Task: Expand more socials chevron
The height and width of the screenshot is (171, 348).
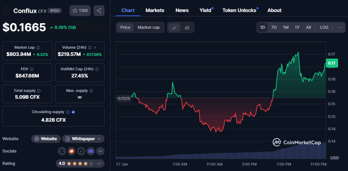Action: tap(100, 151)
